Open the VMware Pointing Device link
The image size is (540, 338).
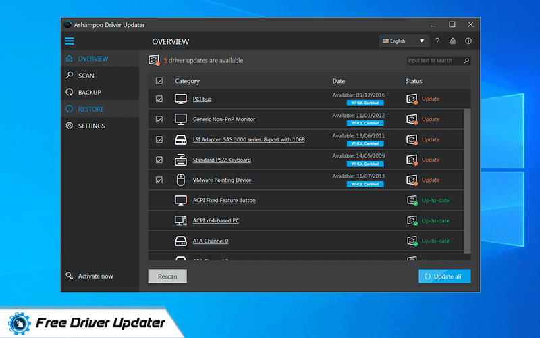tap(222, 180)
